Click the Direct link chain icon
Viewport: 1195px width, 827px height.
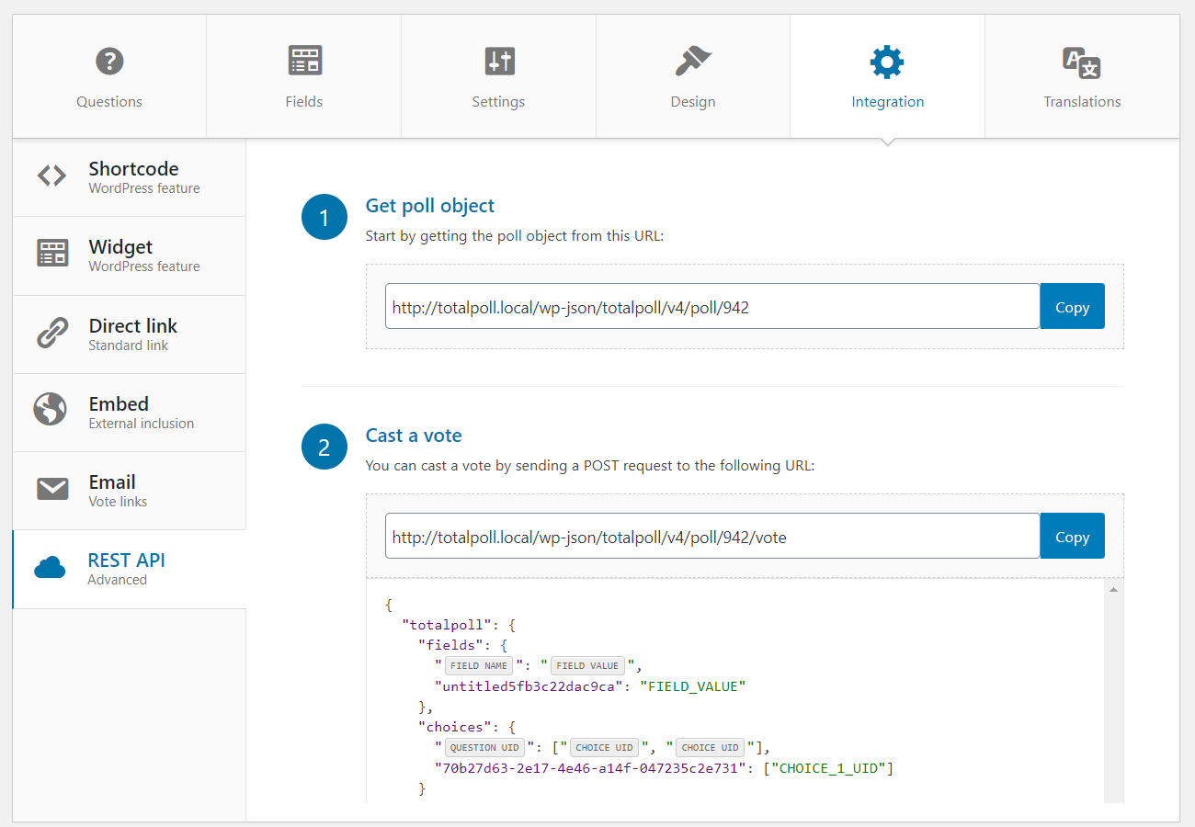coord(51,333)
